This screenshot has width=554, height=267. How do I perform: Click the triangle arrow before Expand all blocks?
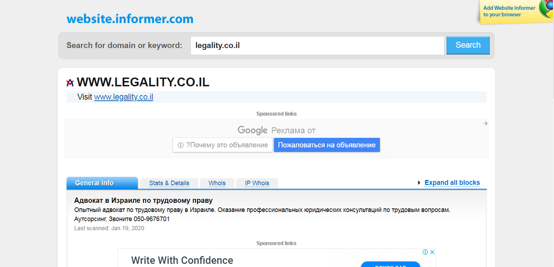click(x=419, y=182)
